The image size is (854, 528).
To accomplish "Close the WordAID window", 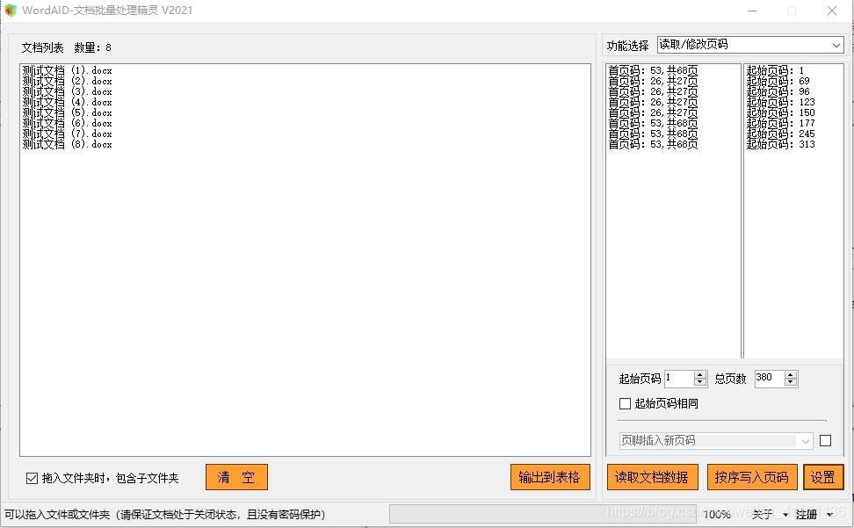I will click(832, 11).
